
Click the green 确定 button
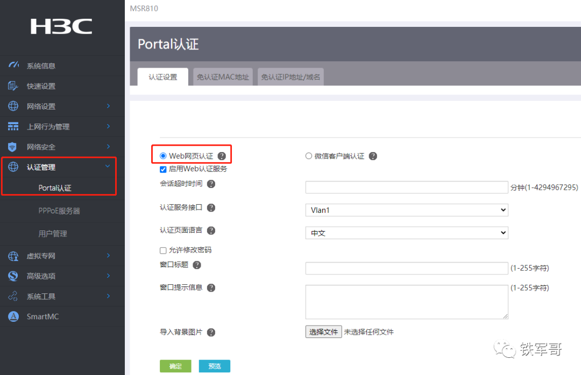tap(175, 366)
